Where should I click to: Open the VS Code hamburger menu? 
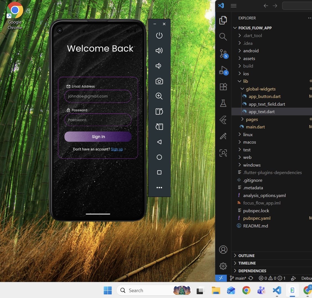[x=233, y=6]
